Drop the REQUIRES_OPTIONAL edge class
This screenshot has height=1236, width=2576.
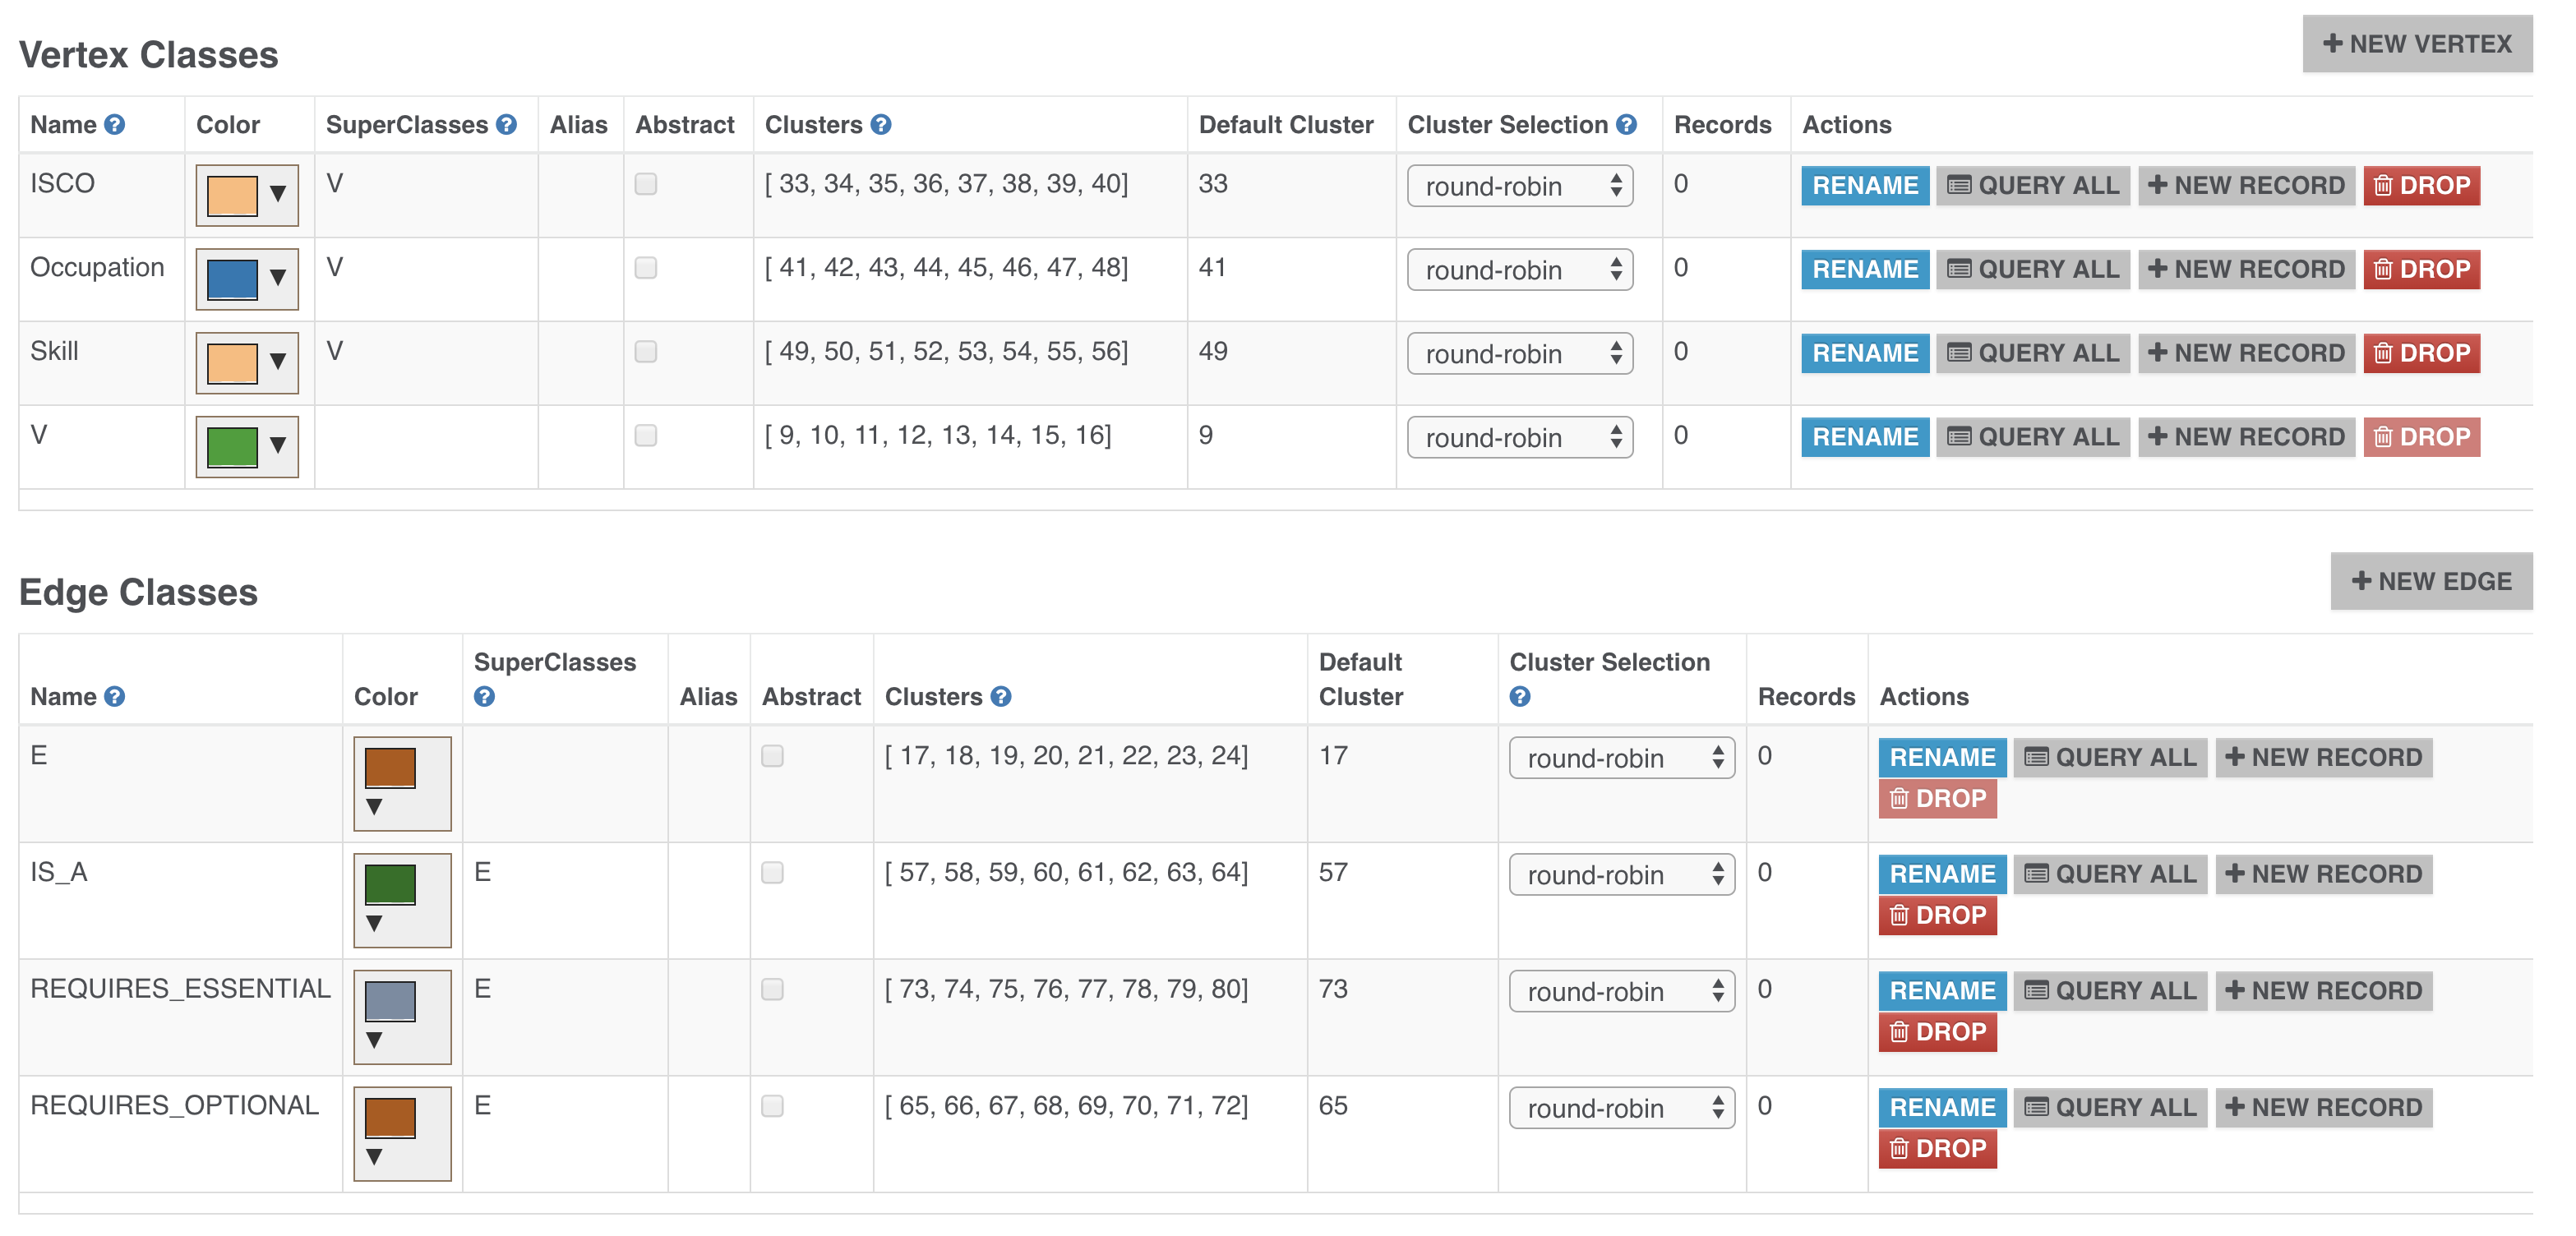1937,1149
